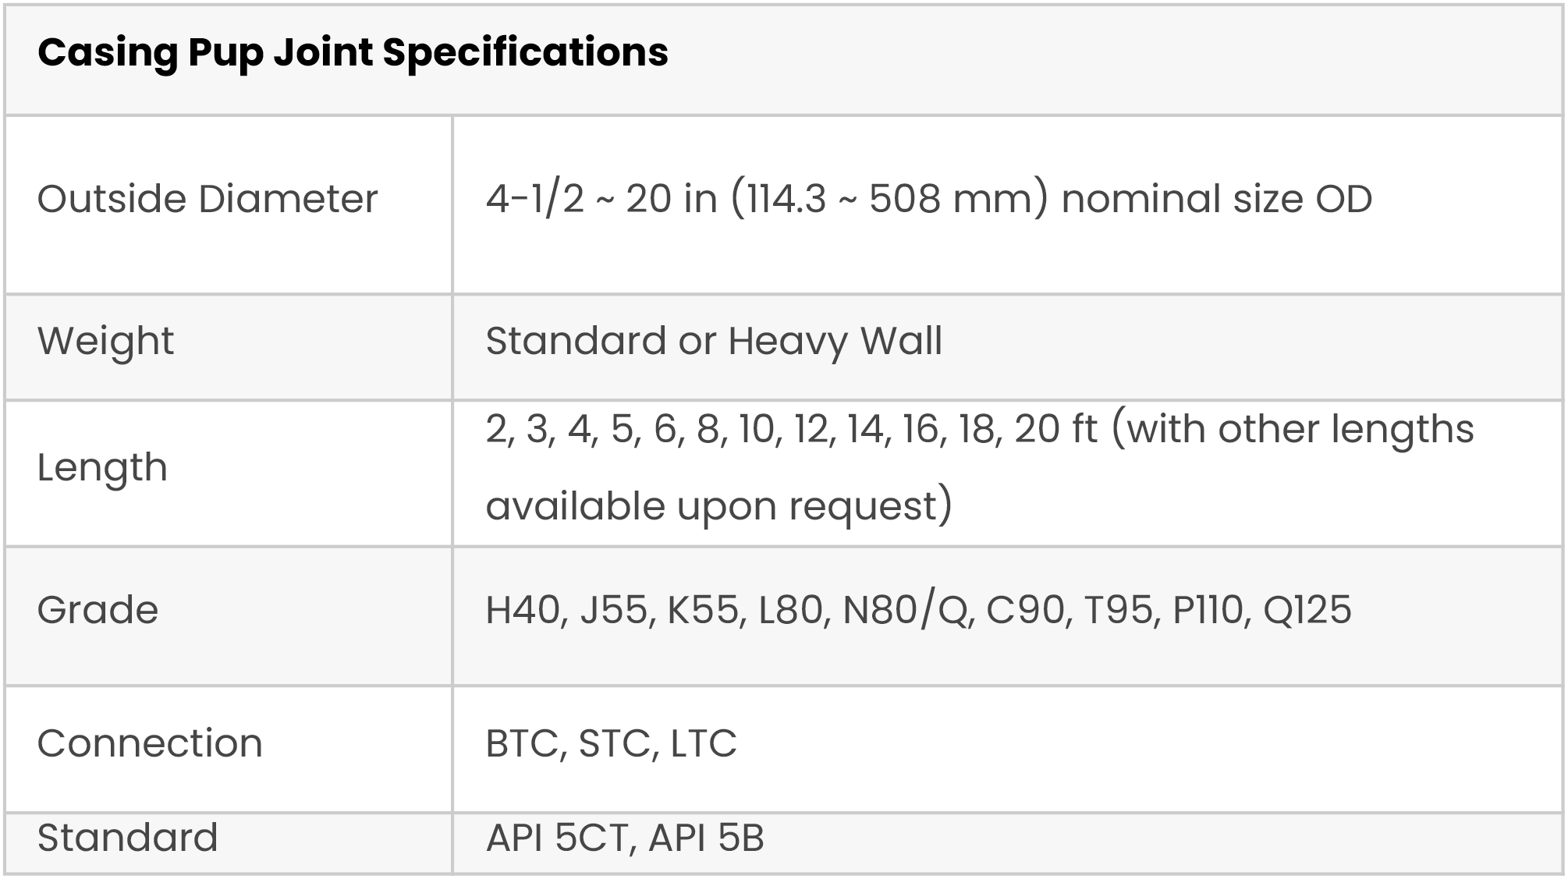Click the LTC connection type

(703, 743)
